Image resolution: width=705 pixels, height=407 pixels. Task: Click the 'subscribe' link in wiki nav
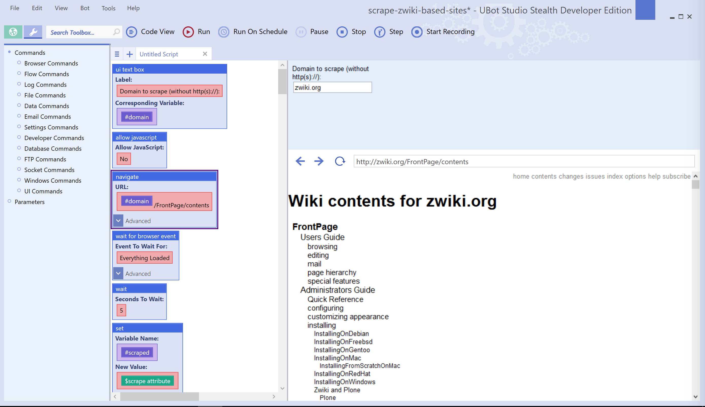(x=676, y=176)
